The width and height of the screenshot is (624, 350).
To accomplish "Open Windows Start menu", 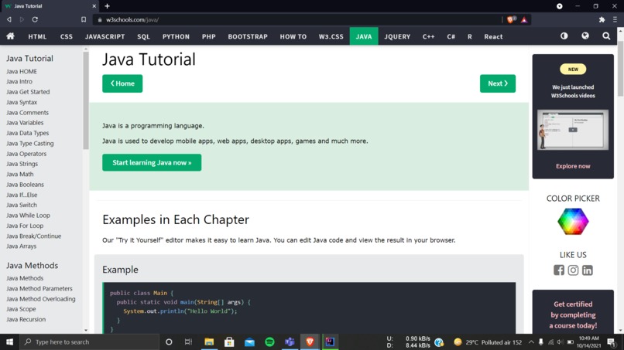I will (x=9, y=342).
